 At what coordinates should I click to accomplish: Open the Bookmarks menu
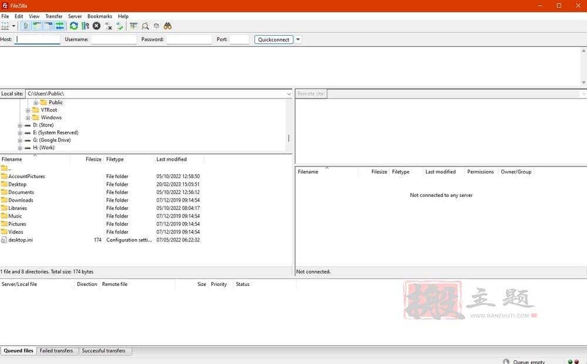pyautogui.click(x=100, y=16)
